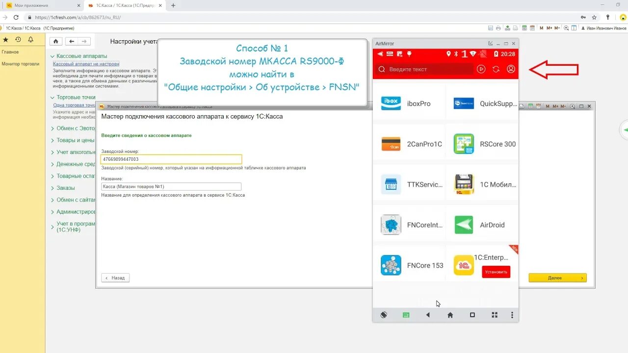628x353 pixels.
Task: Open the history icon in sidebar
Action: click(18, 40)
